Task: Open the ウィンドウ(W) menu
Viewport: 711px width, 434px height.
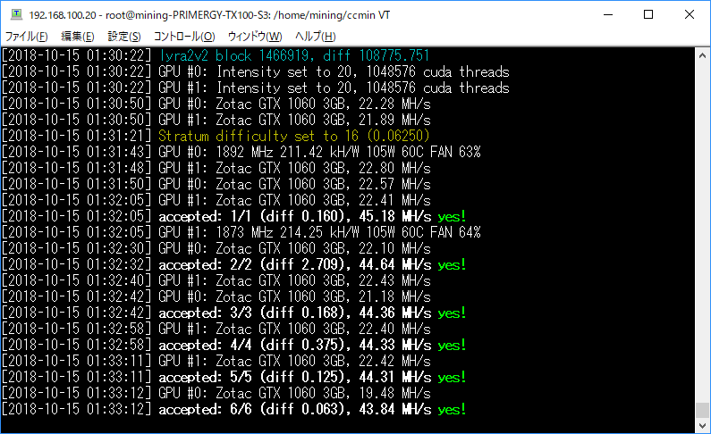Action: coord(255,37)
